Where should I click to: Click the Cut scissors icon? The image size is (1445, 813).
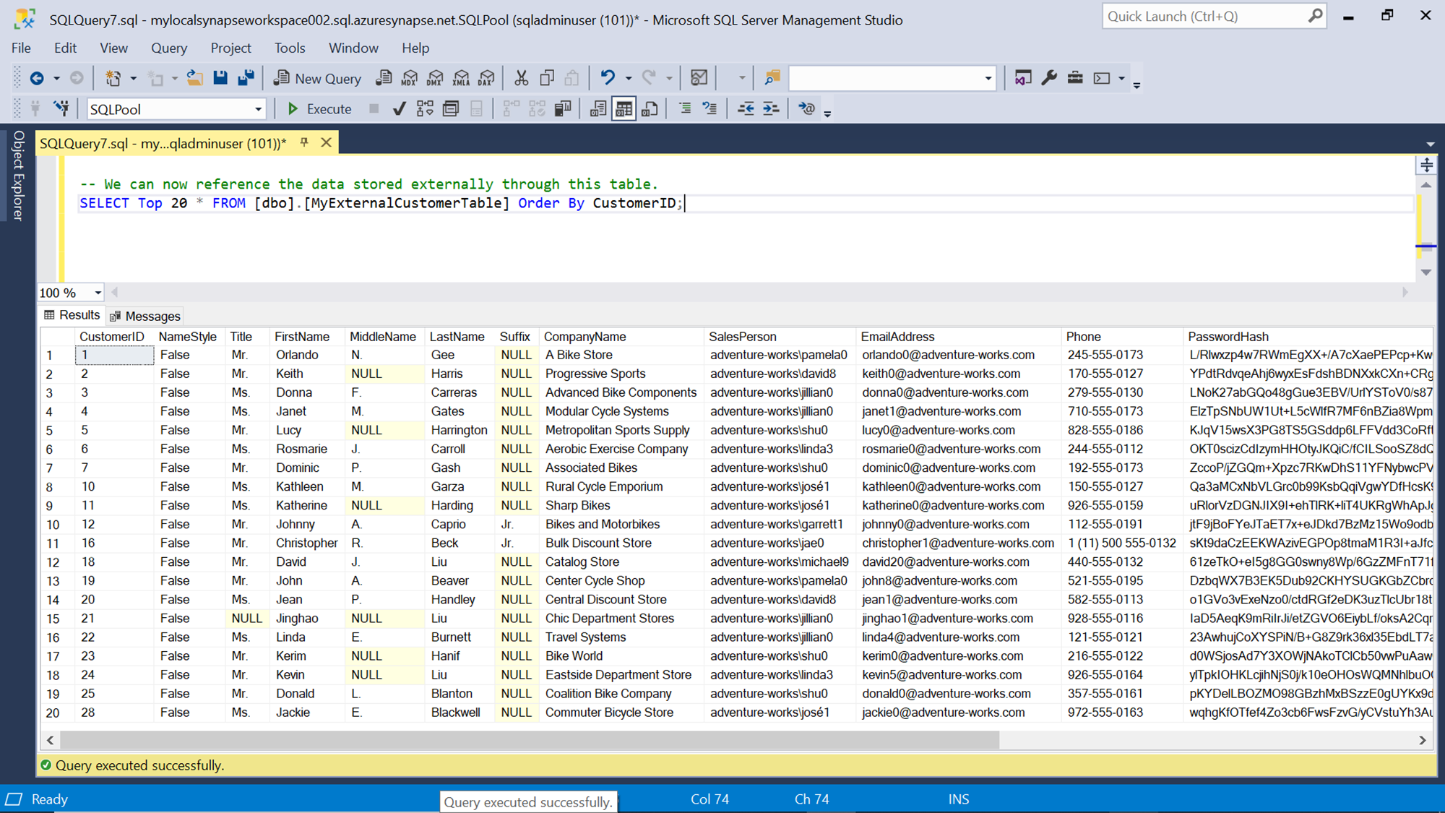(x=521, y=78)
